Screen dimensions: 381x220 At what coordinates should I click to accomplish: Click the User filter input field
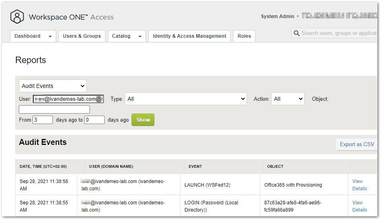point(68,99)
